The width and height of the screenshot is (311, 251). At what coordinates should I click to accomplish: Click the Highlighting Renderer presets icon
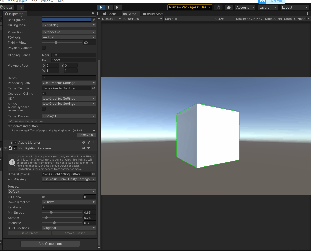click(x=89, y=148)
